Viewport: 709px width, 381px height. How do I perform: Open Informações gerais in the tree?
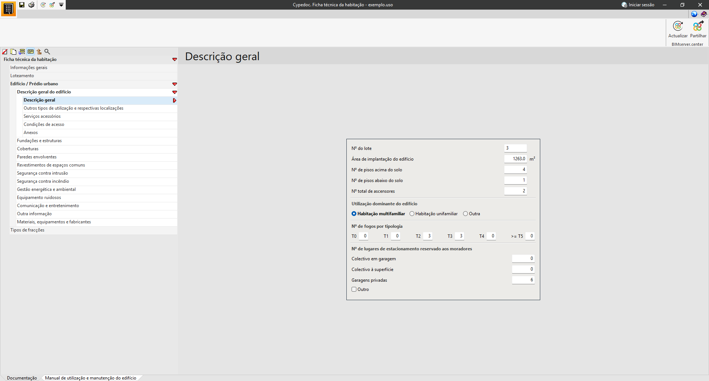click(x=93, y=68)
